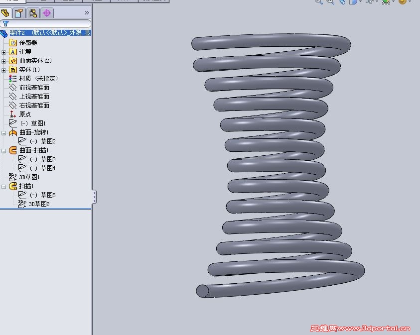The height and width of the screenshot is (335, 420).
Task: Select the 传感器 sensors folder icon
Action: [13, 42]
